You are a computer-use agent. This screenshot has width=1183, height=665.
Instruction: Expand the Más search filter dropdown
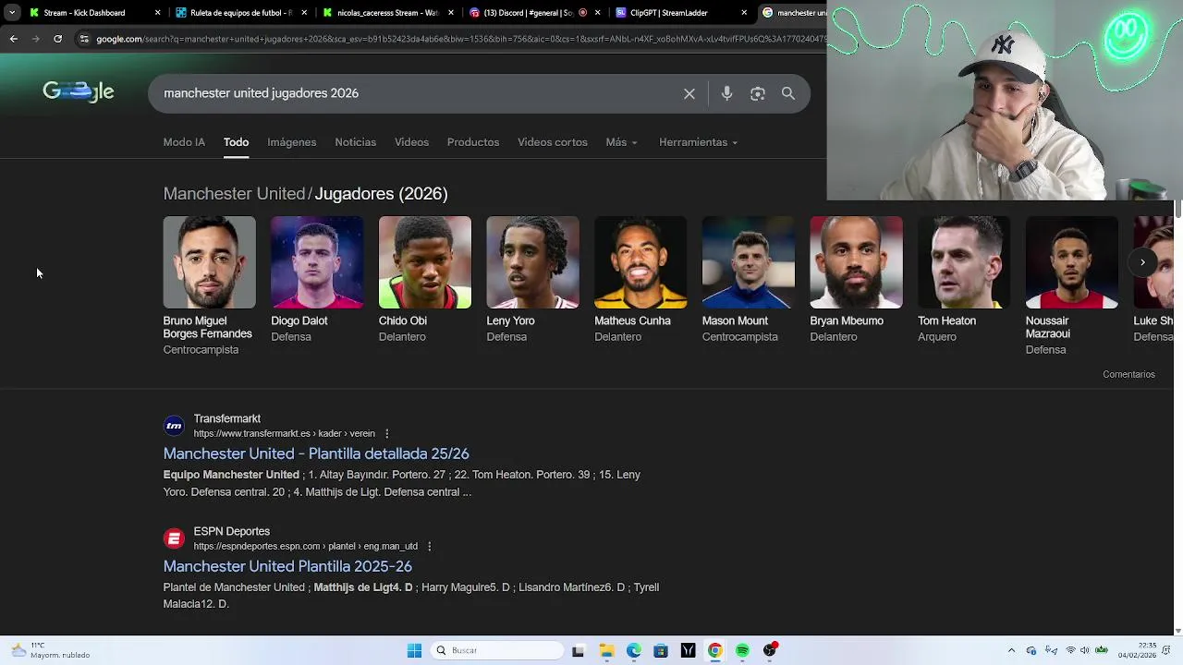(621, 142)
